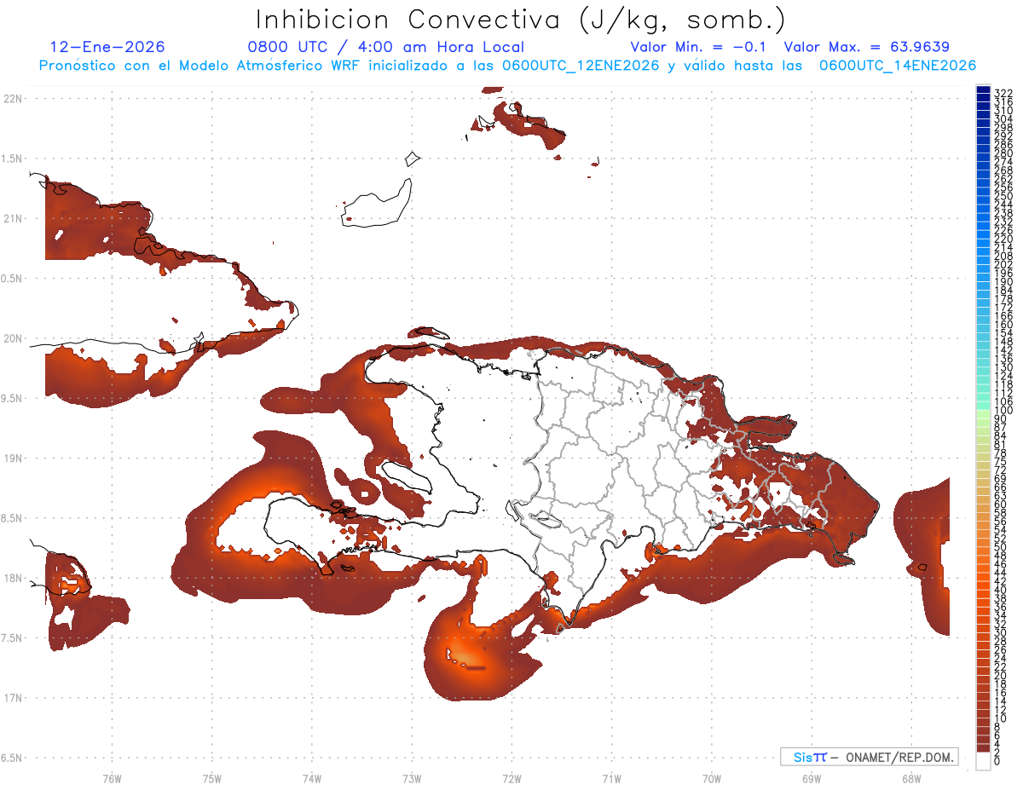Click the '21N' latitude label

[12, 219]
